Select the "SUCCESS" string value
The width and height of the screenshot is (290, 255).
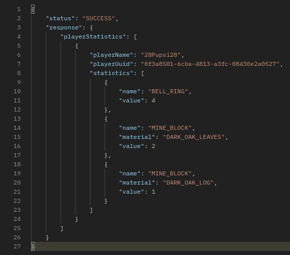[99, 18]
